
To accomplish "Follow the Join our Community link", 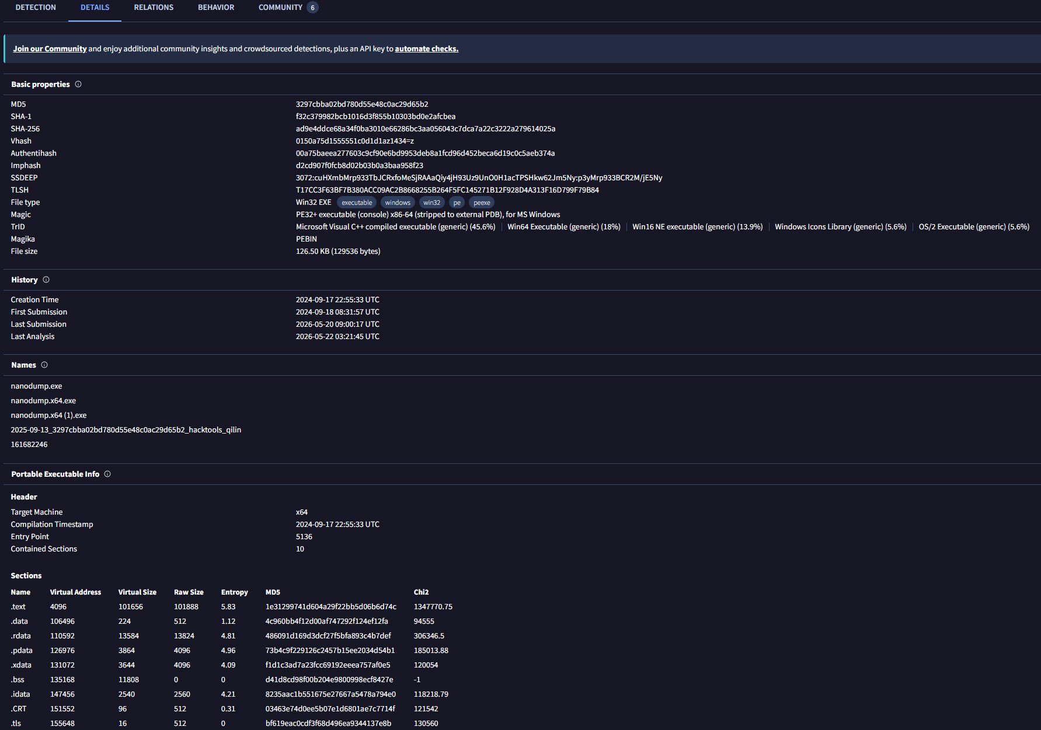I will tap(50, 49).
